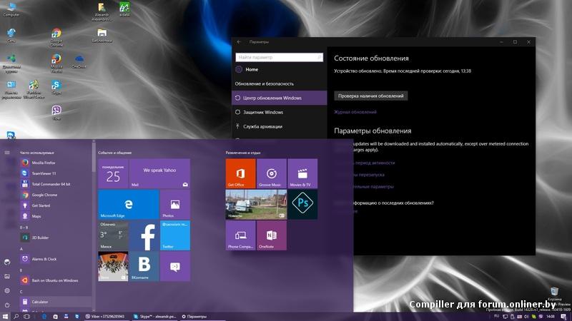The height and width of the screenshot is (321, 572).
Task: Open the Twitter live tile
Action: point(175,235)
